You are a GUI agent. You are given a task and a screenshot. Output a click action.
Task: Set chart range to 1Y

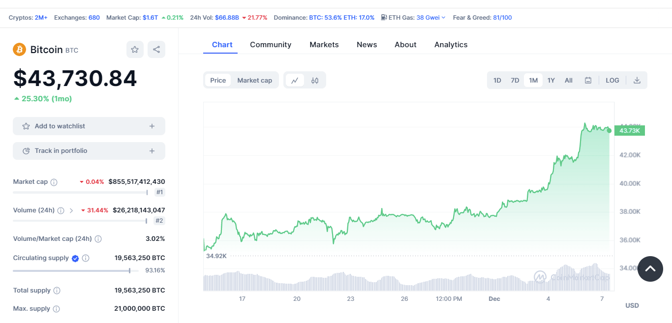click(x=551, y=80)
